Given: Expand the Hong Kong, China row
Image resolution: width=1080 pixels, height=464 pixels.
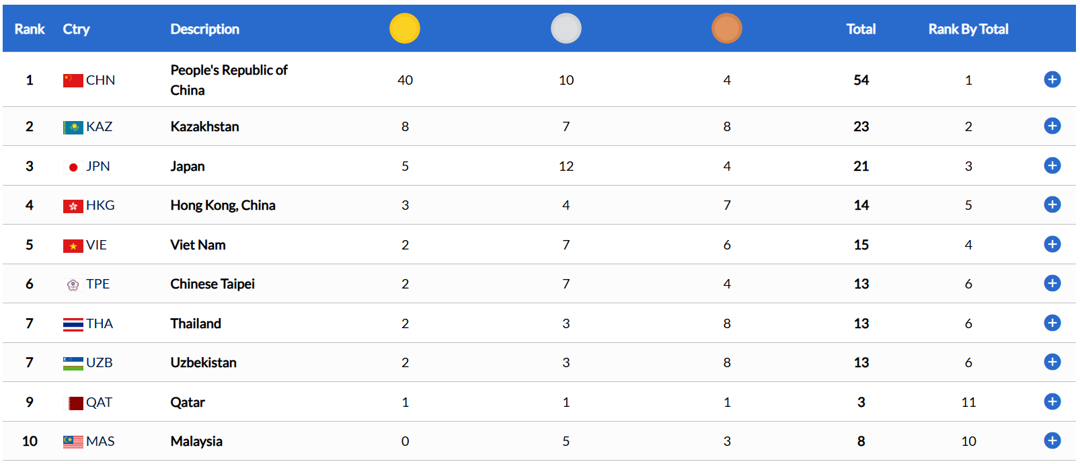Looking at the screenshot, I should (1052, 204).
